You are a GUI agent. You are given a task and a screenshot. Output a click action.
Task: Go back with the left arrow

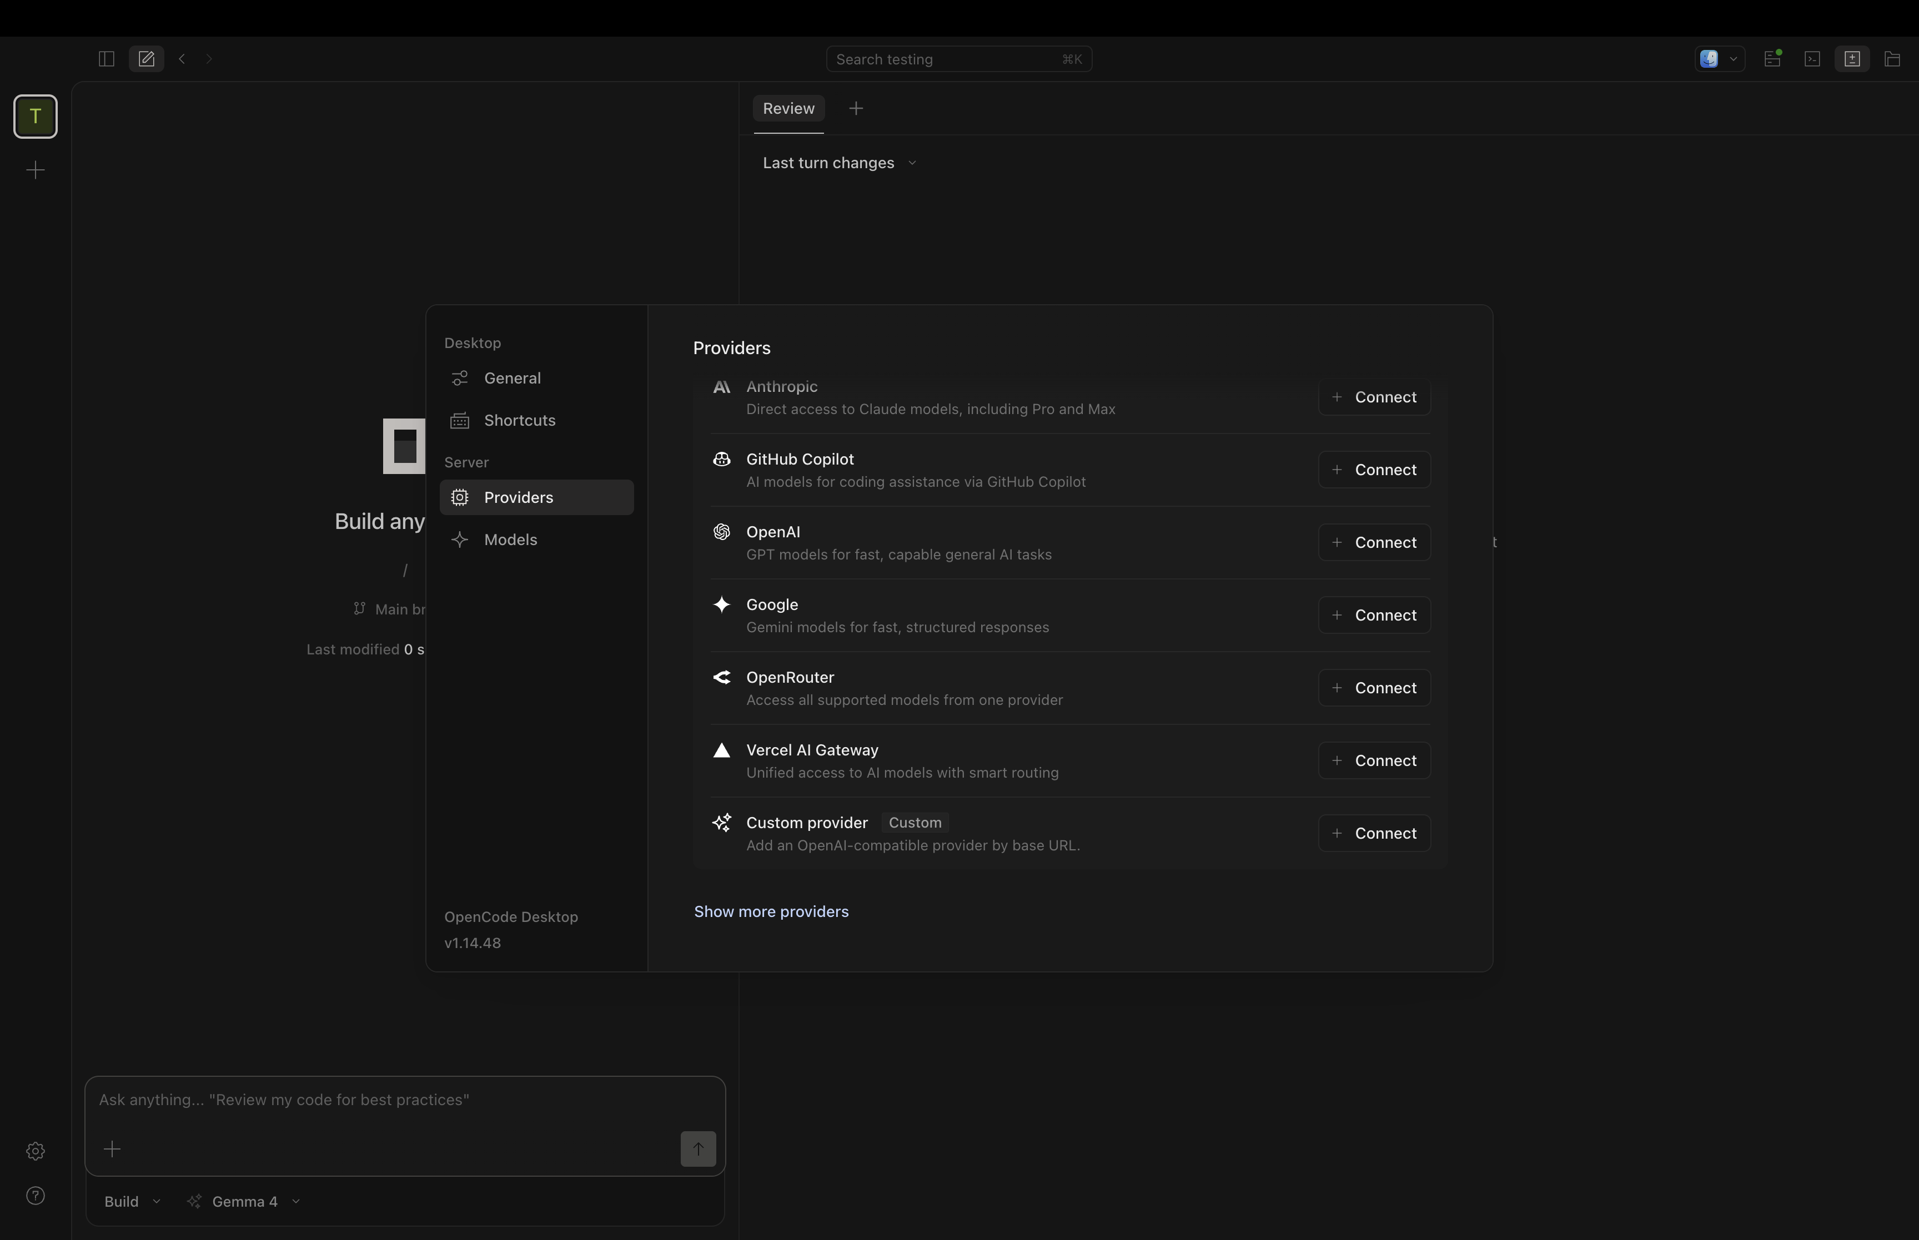[182, 59]
